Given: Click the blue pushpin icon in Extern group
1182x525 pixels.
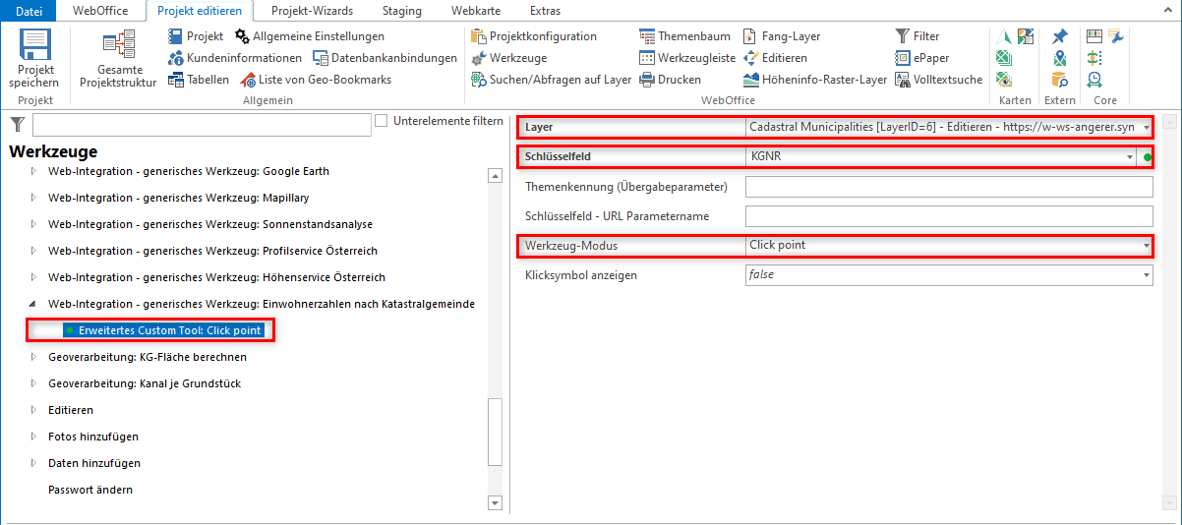Looking at the screenshot, I should tap(1059, 36).
